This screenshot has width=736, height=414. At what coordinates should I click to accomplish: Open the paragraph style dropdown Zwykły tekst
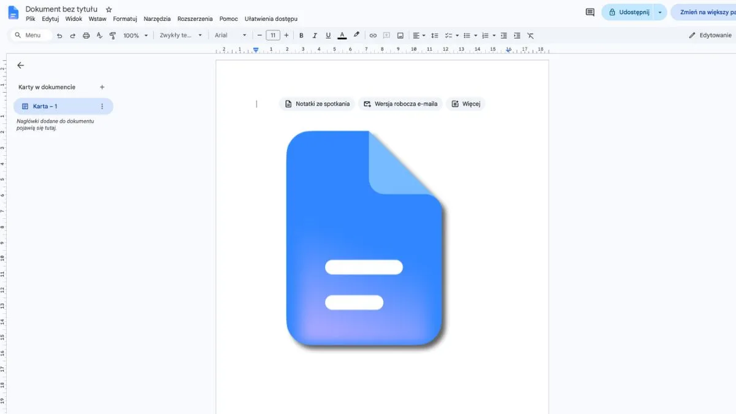point(181,36)
